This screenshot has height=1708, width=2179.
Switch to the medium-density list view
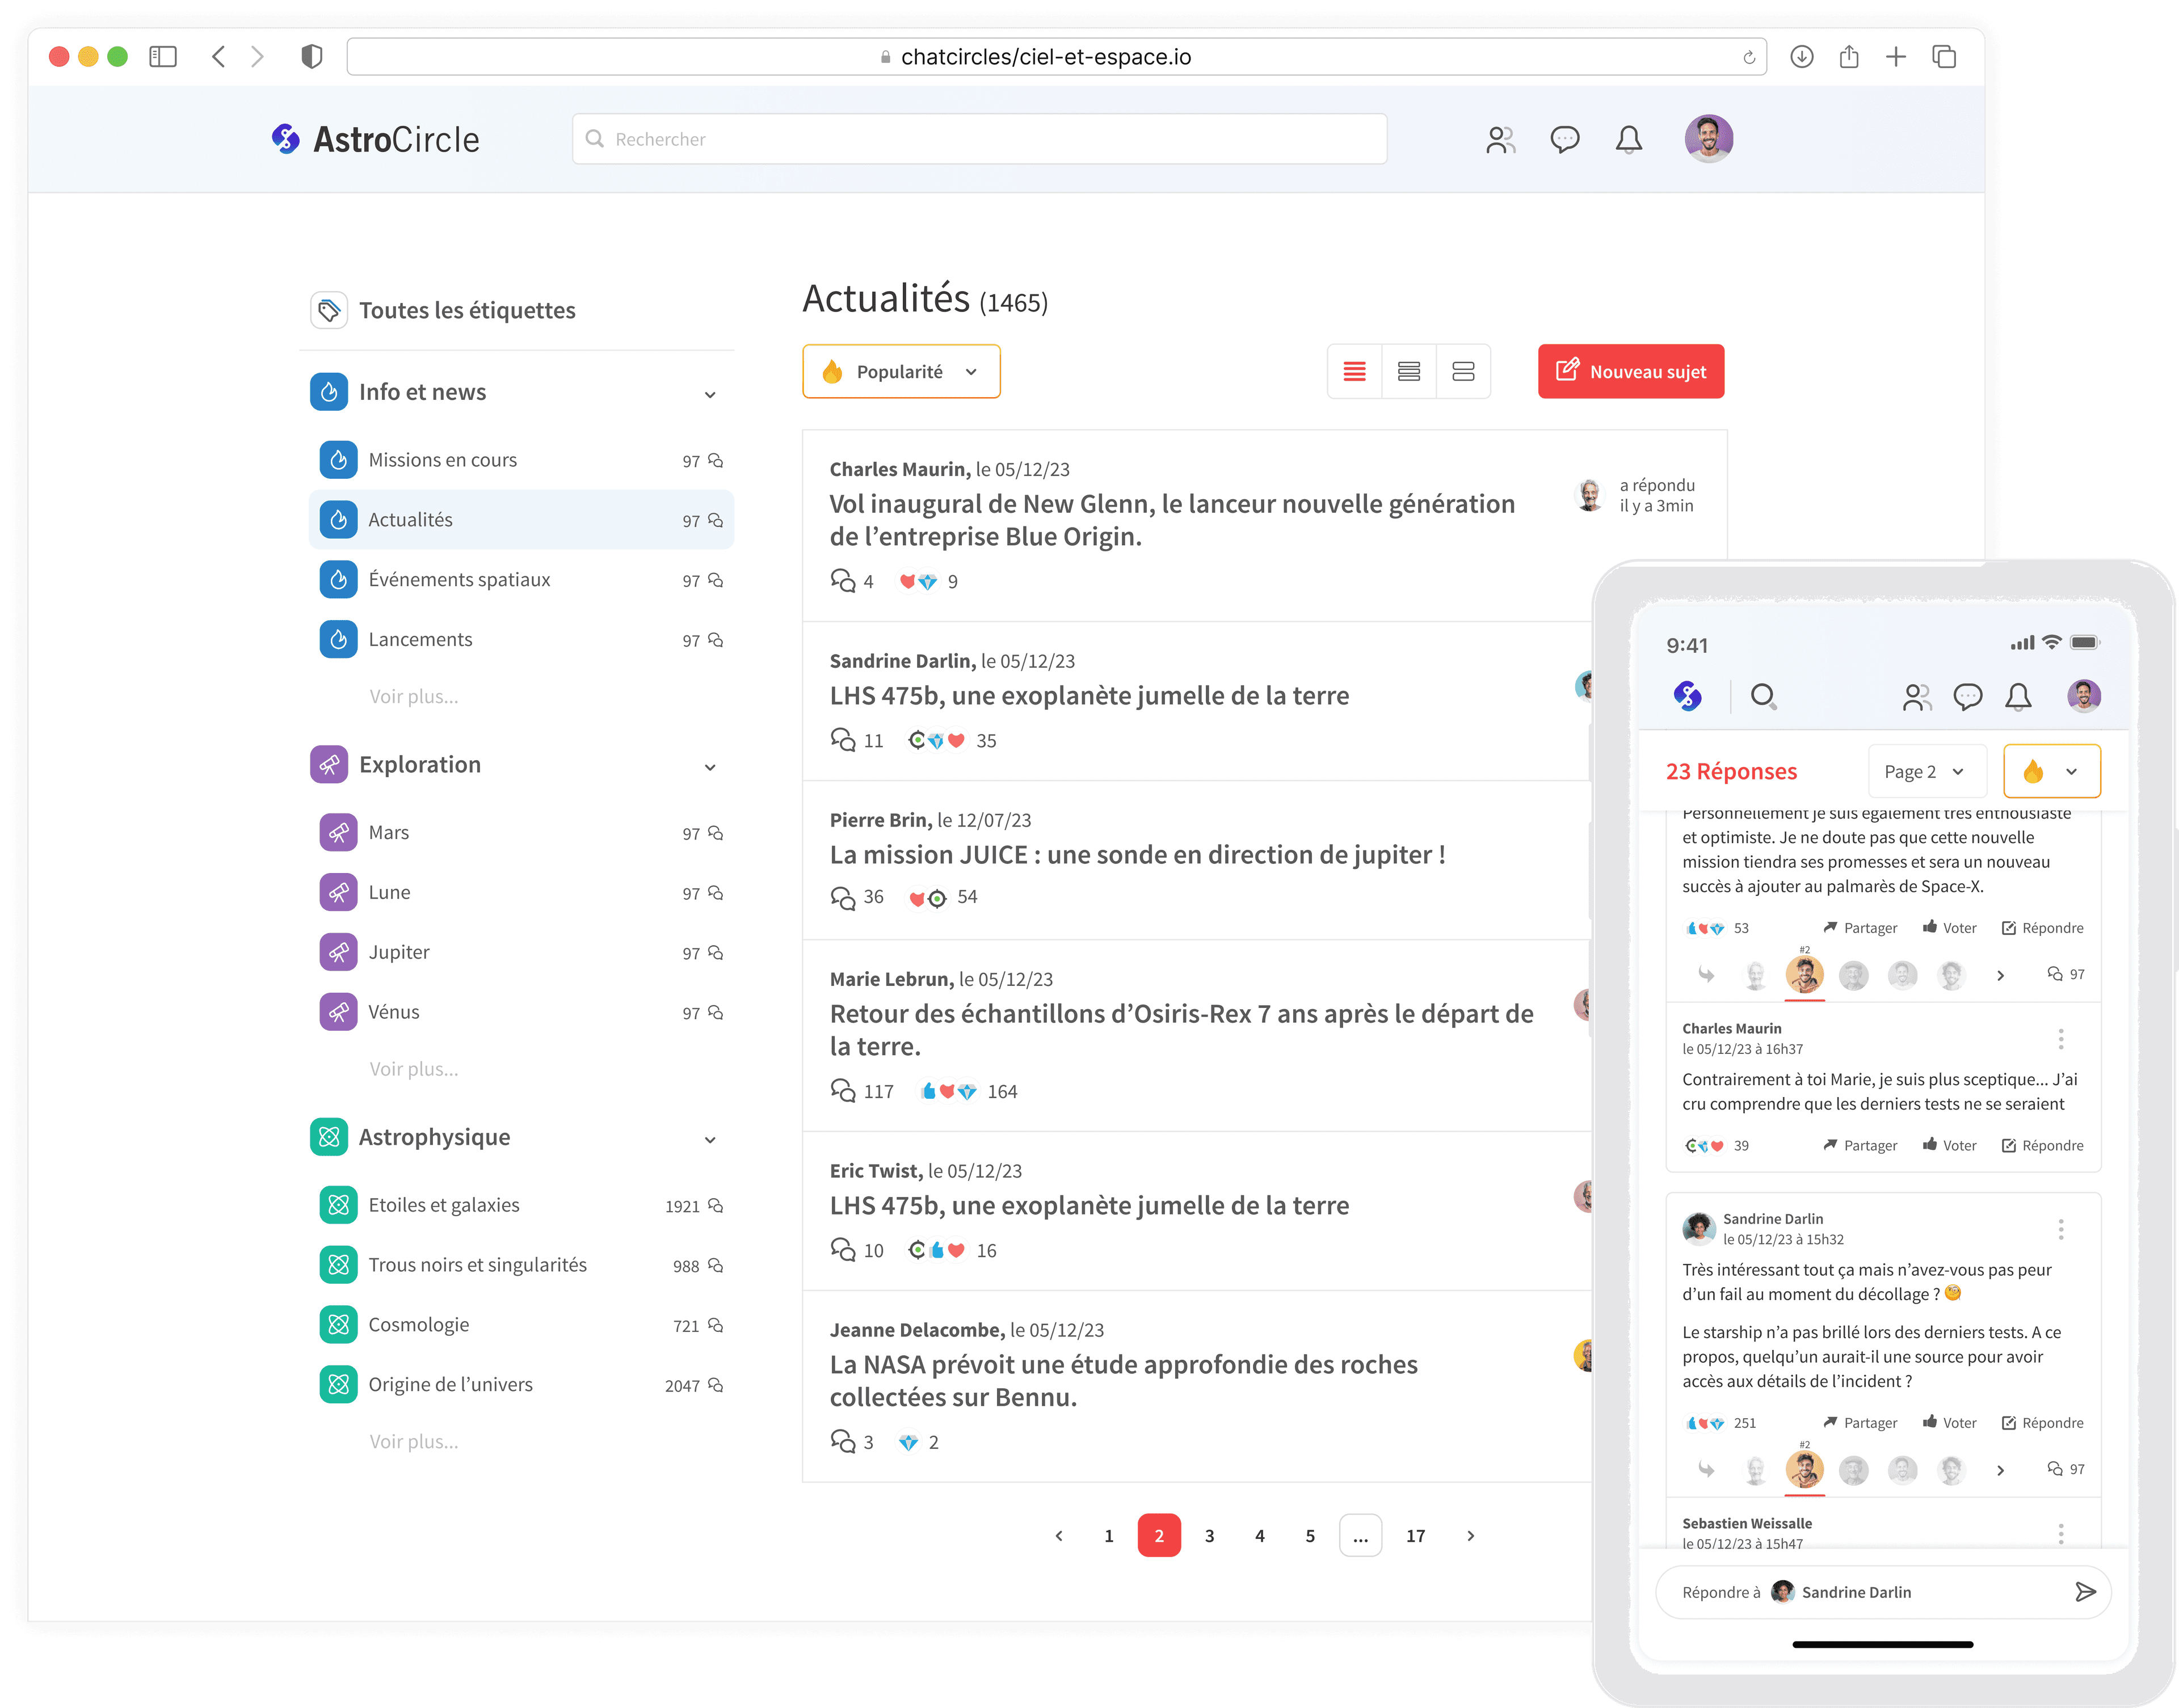coord(1408,372)
